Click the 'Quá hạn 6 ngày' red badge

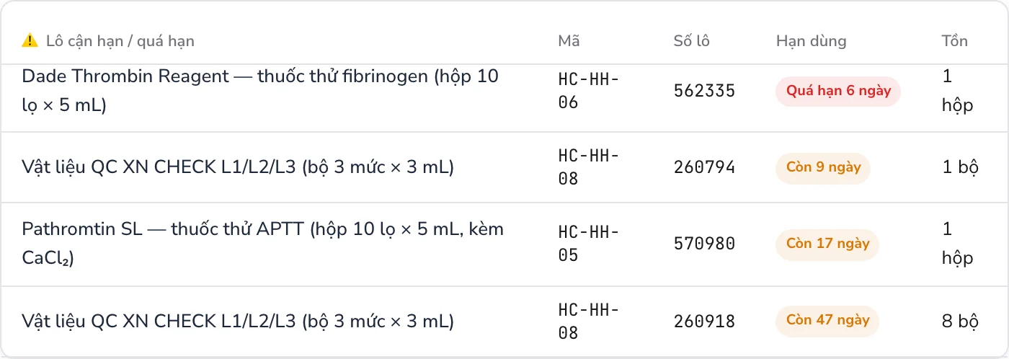838,91
